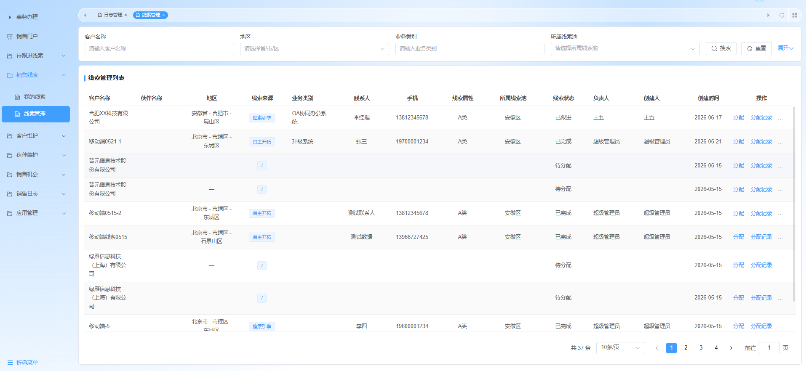Click 分配 for 合肥XX科技有限公司

(738, 118)
